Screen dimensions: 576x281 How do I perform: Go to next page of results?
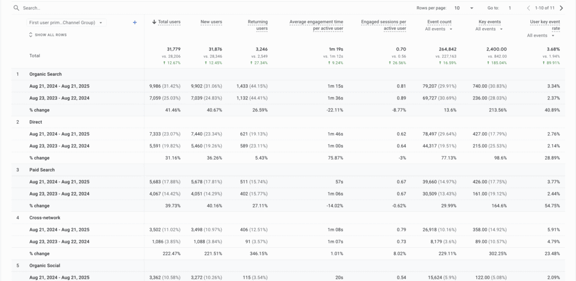tap(561, 8)
